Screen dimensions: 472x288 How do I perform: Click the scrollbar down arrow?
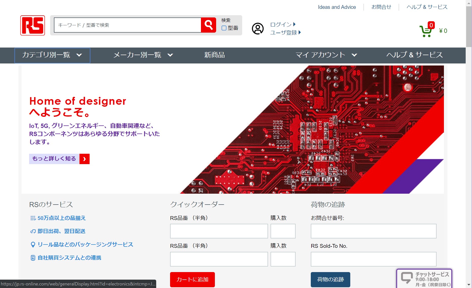(x=469, y=285)
